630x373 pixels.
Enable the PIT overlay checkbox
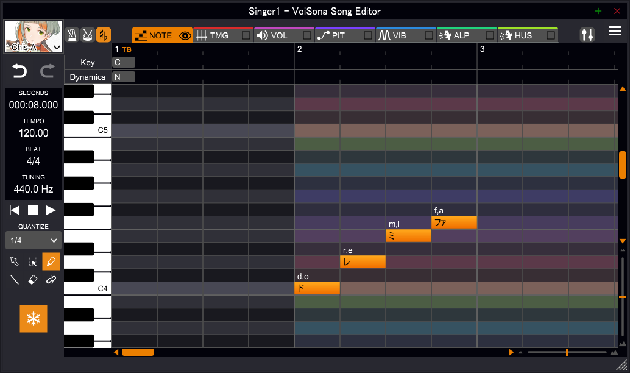pos(367,35)
